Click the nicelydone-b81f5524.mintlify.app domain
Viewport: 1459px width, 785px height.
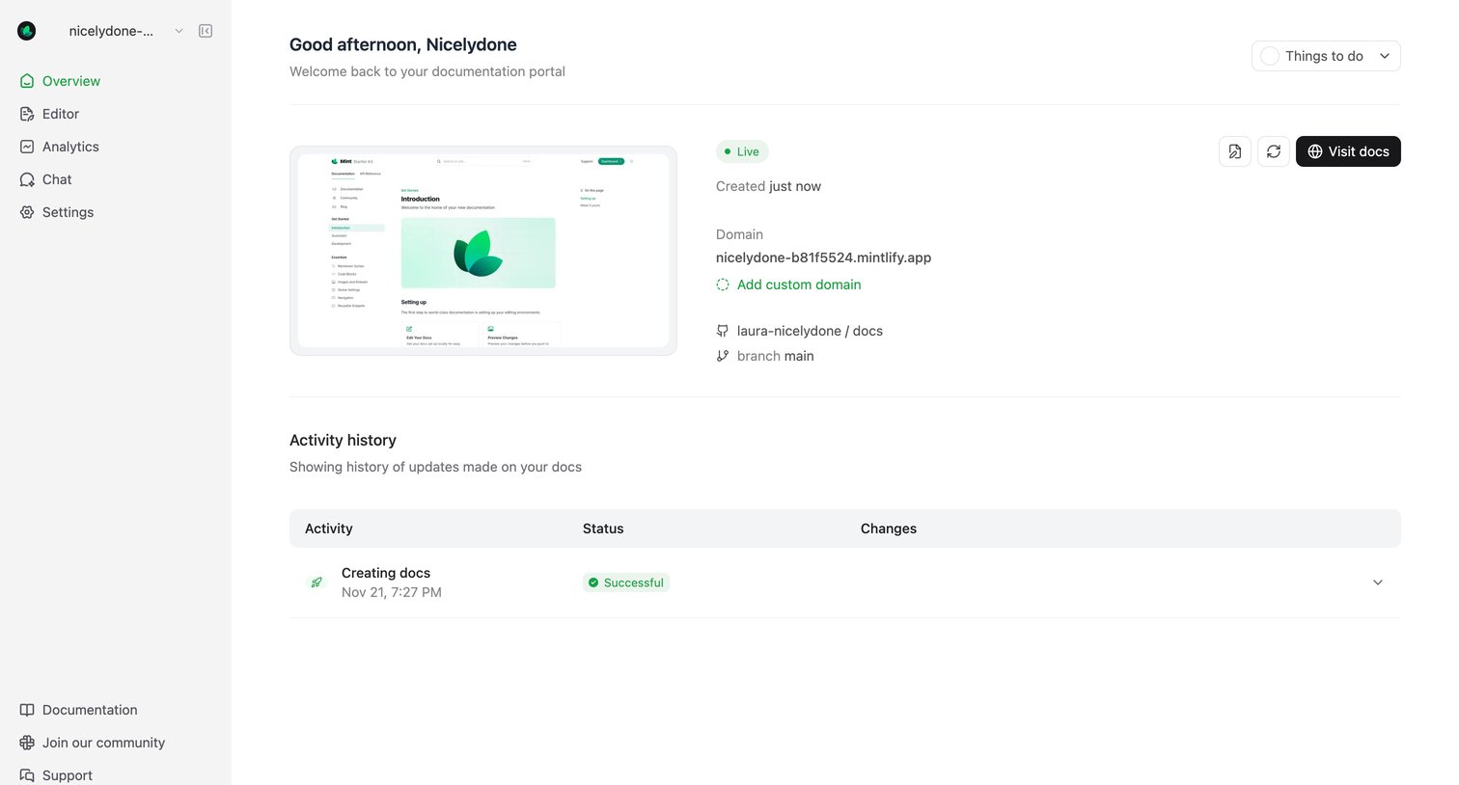823,257
